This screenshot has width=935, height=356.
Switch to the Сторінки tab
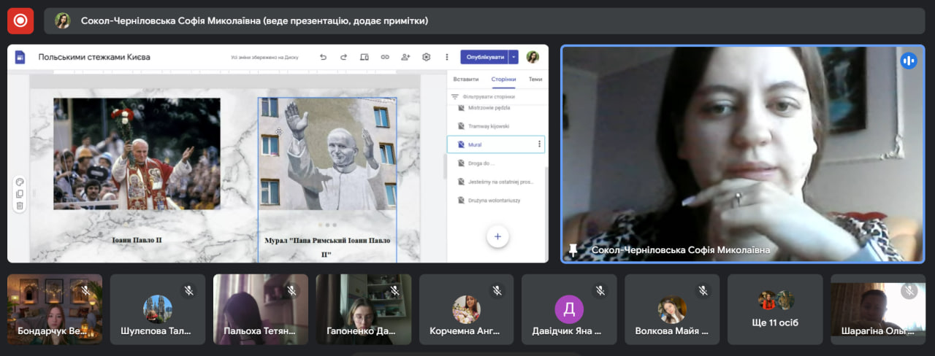tap(503, 80)
